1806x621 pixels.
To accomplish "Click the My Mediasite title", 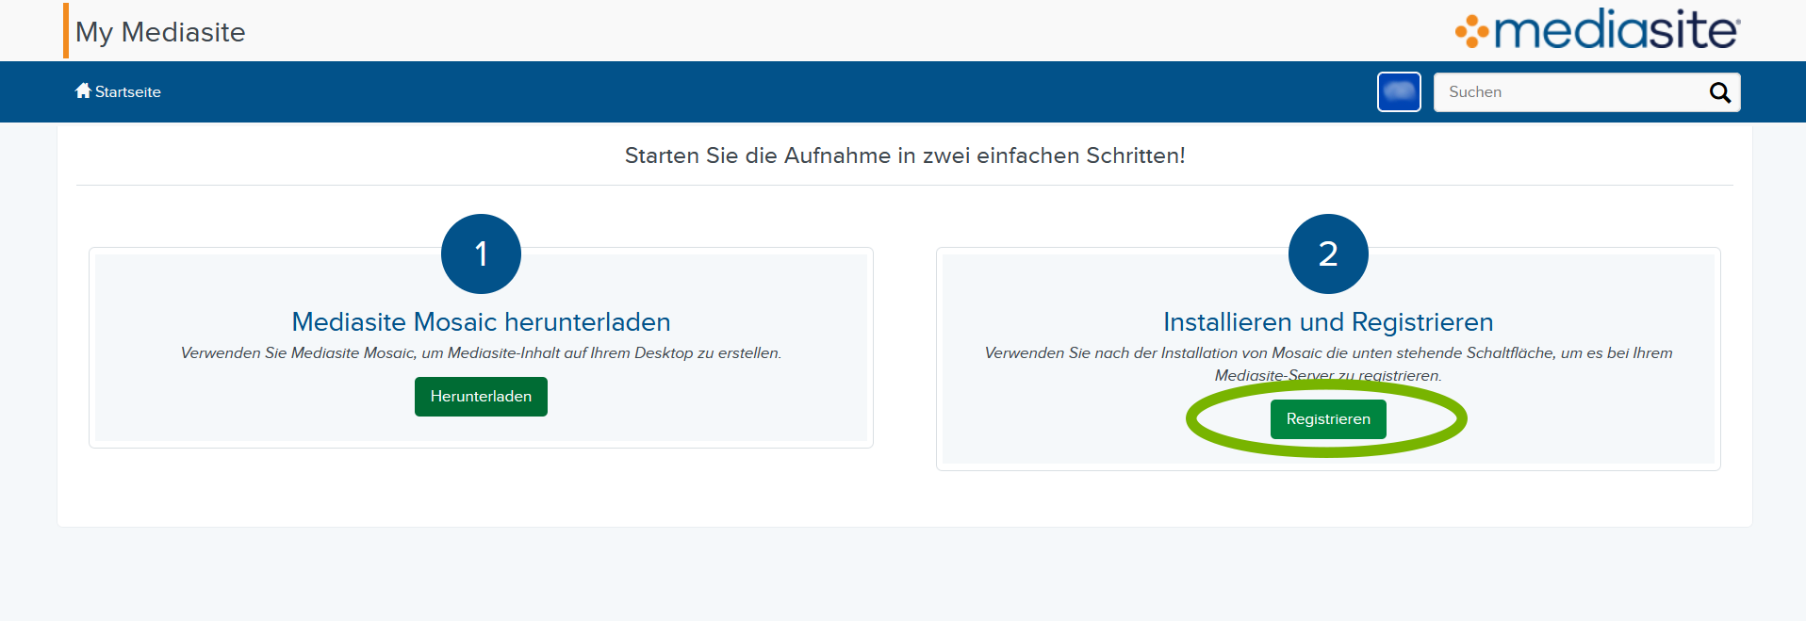I will coord(160,32).
